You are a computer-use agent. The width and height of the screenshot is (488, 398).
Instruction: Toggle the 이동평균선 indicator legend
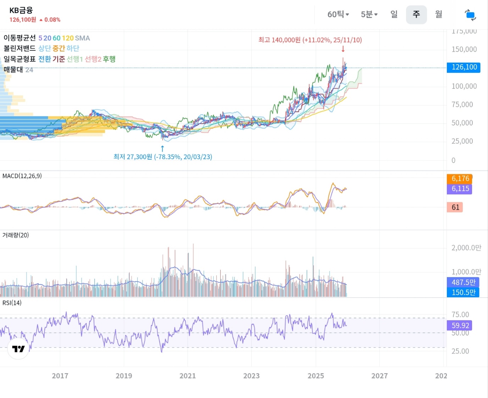20,38
